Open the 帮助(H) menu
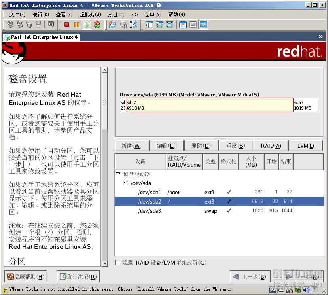The height and width of the screenshot is (295, 328). tap(177, 15)
